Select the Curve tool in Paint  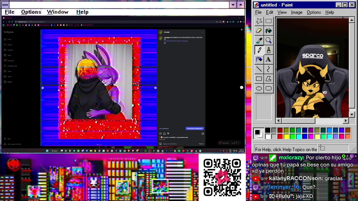pos(268,69)
